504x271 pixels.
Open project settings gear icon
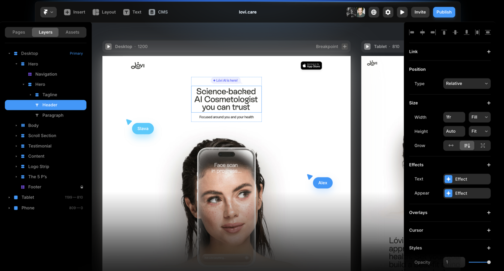click(388, 12)
